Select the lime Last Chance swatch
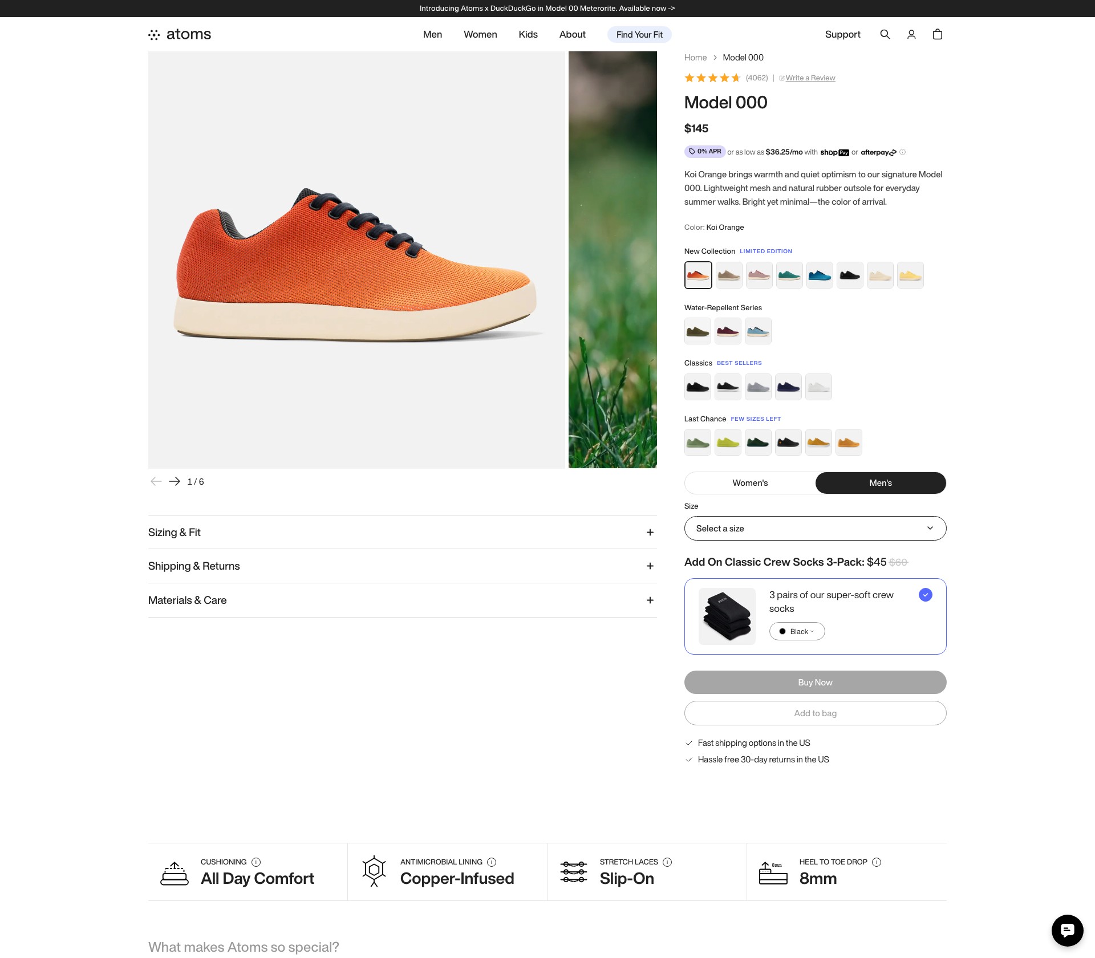Screen dimensions: 1095x958 (728, 442)
